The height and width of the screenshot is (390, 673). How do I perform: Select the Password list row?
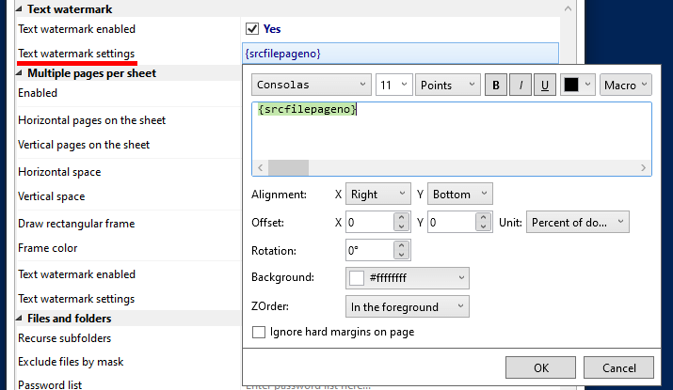pyautogui.click(x=128, y=384)
